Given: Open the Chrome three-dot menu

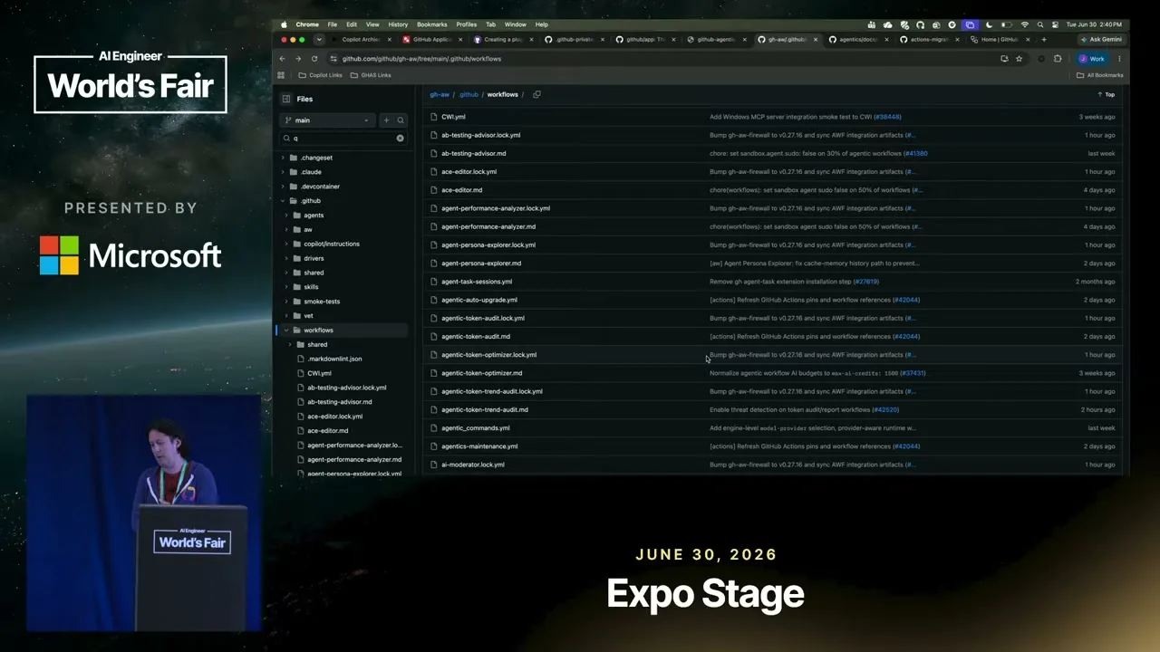Looking at the screenshot, I should (1119, 59).
